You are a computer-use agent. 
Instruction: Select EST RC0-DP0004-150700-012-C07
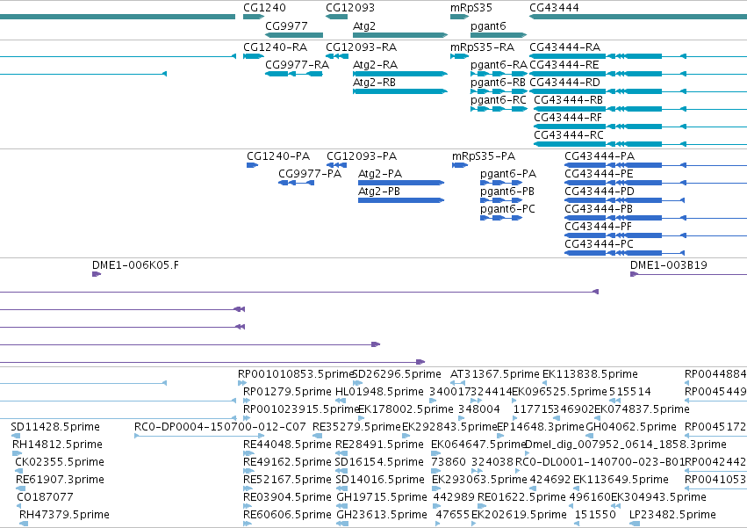point(220,427)
